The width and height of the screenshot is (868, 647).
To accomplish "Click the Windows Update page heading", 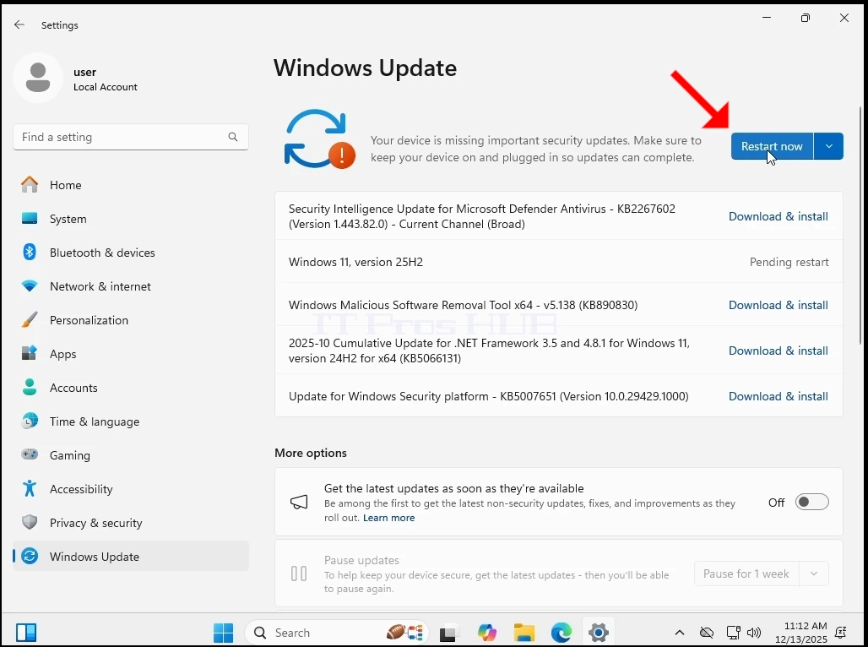I will [x=366, y=68].
